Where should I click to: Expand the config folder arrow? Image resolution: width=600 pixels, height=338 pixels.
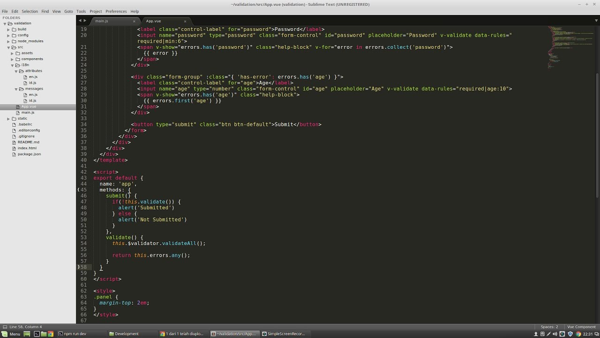click(x=8, y=35)
